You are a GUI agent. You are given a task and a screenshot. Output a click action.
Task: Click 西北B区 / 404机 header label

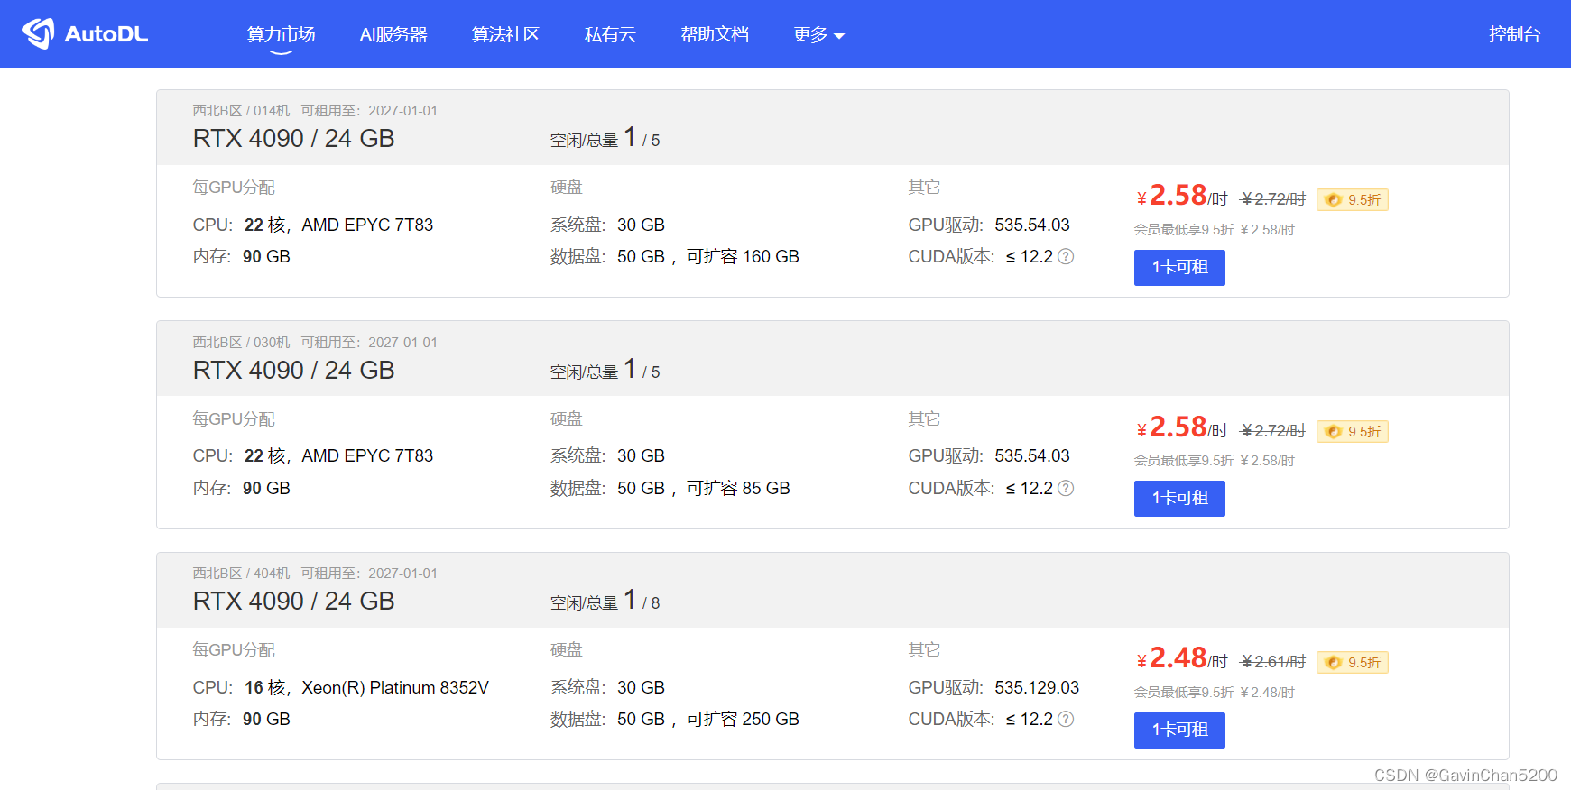click(241, 574)
